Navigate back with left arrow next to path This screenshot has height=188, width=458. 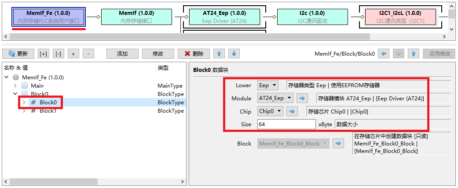[384, 53]
